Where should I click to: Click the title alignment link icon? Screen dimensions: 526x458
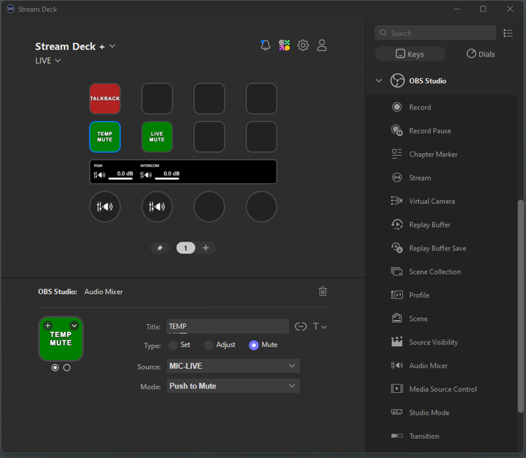click(x=301, y=326)
